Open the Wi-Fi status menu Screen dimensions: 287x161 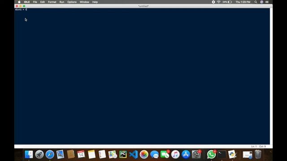click(219, 2)
